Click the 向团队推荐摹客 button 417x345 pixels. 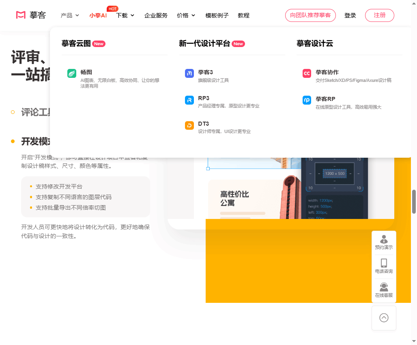point(310,15)
